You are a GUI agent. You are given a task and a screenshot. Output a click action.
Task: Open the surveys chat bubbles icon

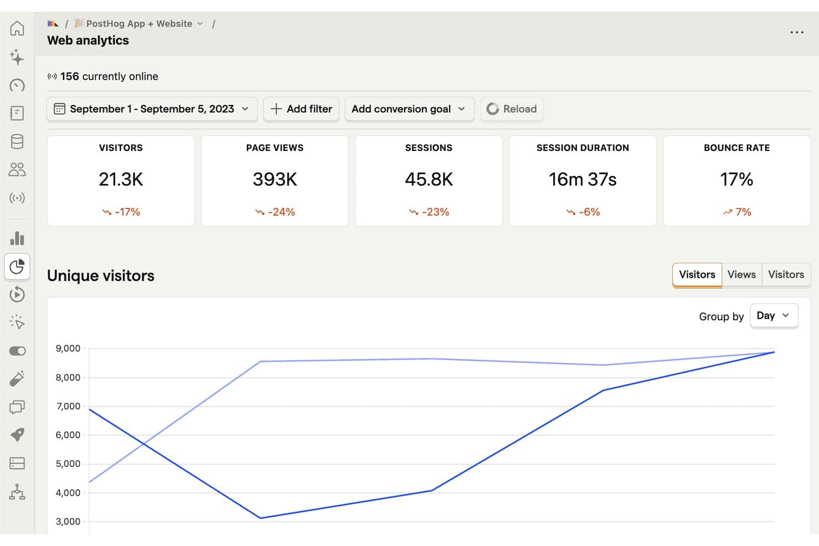[x=17, y=407]
